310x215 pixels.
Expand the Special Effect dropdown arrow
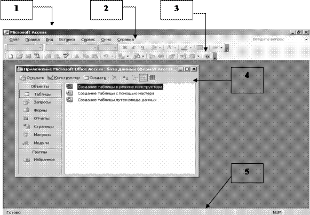(x=221, y=47)
